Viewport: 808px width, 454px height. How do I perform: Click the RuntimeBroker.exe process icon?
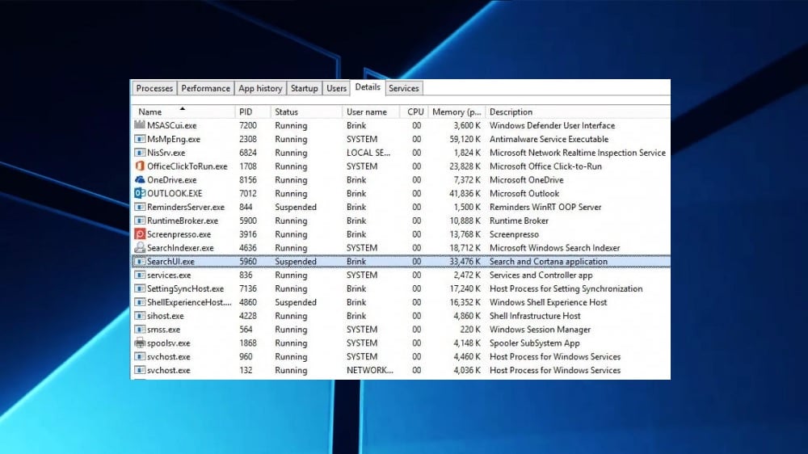(140, 221)
